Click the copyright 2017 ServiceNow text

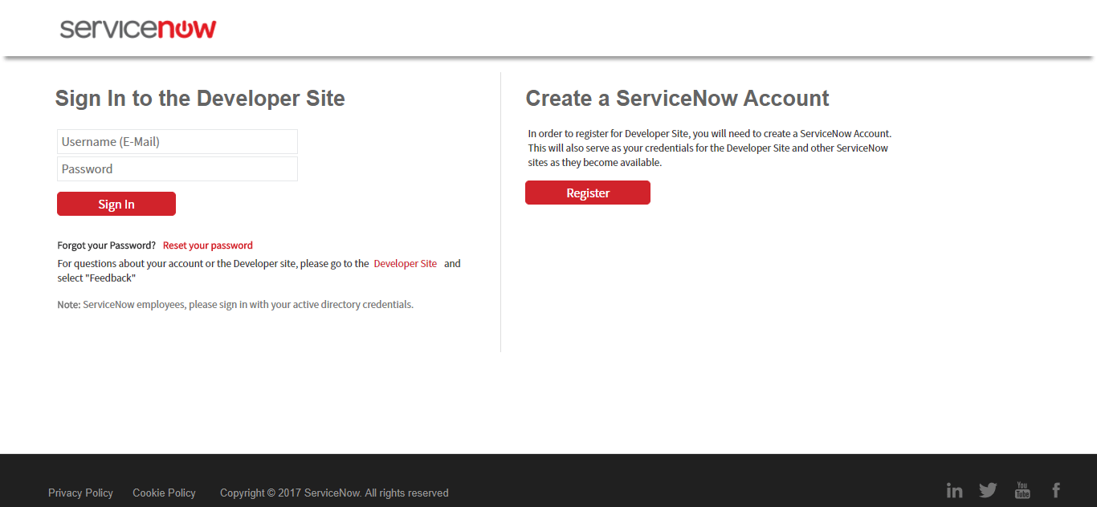[334, 493]
